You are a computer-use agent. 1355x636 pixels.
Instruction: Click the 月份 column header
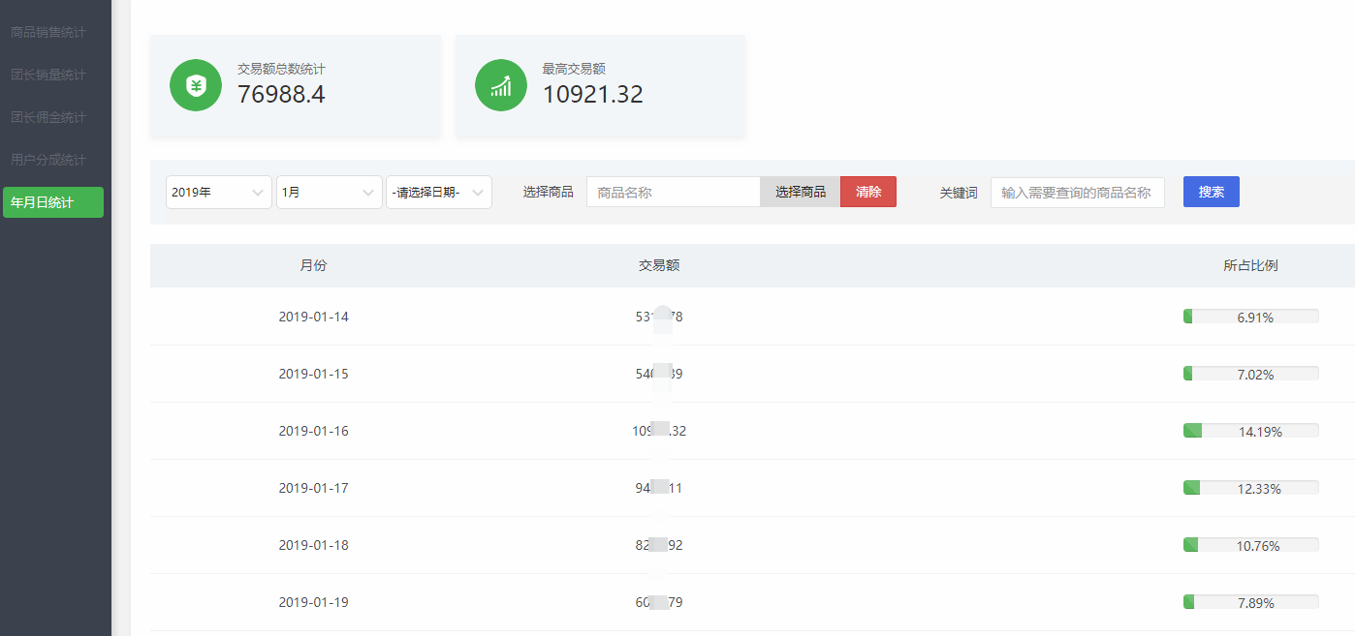pos(313,265)
